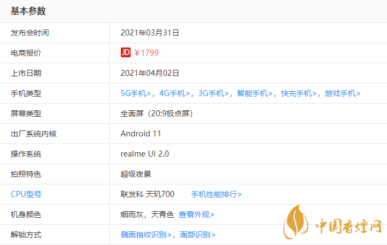Click 查看外观 to view appearance
The width and height of the screenshot is (387, 245).
196,214
